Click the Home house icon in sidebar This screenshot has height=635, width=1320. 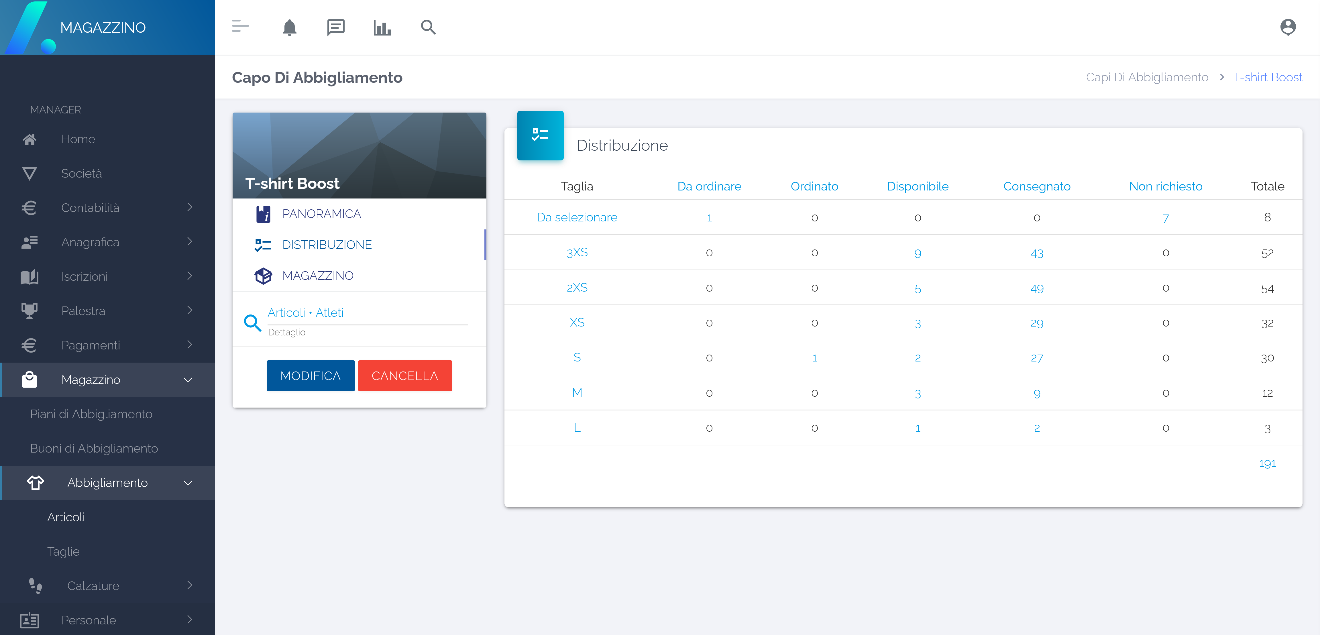pos(29,139)
